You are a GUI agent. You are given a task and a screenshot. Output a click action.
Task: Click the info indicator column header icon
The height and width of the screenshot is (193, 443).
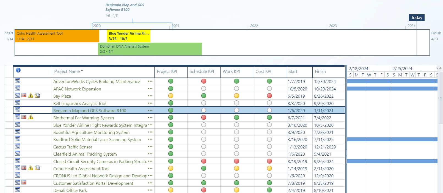[x=18, y=70]
